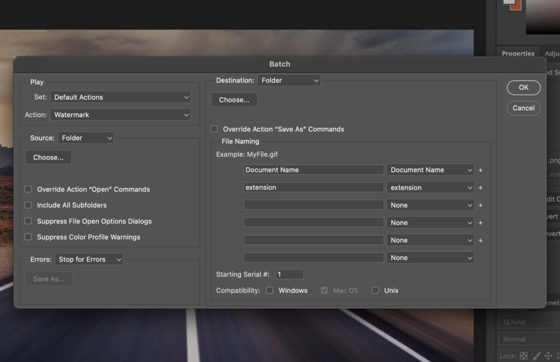Click the layer filtering toggle next to Kind
The height and width of the screenshot is (362, 560).
tap(551, 322)
